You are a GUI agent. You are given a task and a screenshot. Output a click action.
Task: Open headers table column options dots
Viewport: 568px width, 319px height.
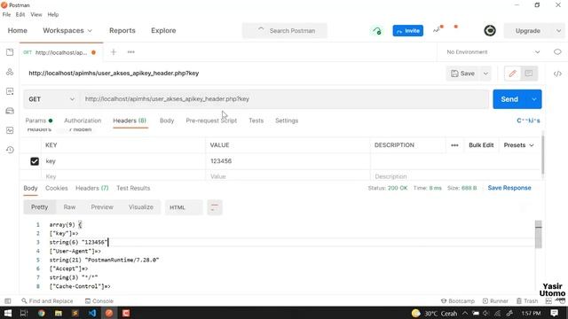[454, 145]
